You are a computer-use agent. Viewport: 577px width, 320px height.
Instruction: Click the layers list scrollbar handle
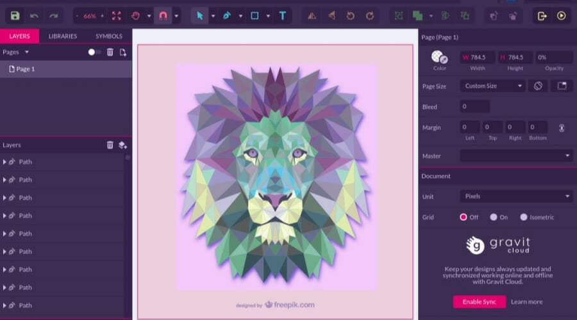[x=128, y=157]
